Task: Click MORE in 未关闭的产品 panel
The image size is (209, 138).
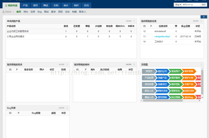Action: click(x=129, y=21)
